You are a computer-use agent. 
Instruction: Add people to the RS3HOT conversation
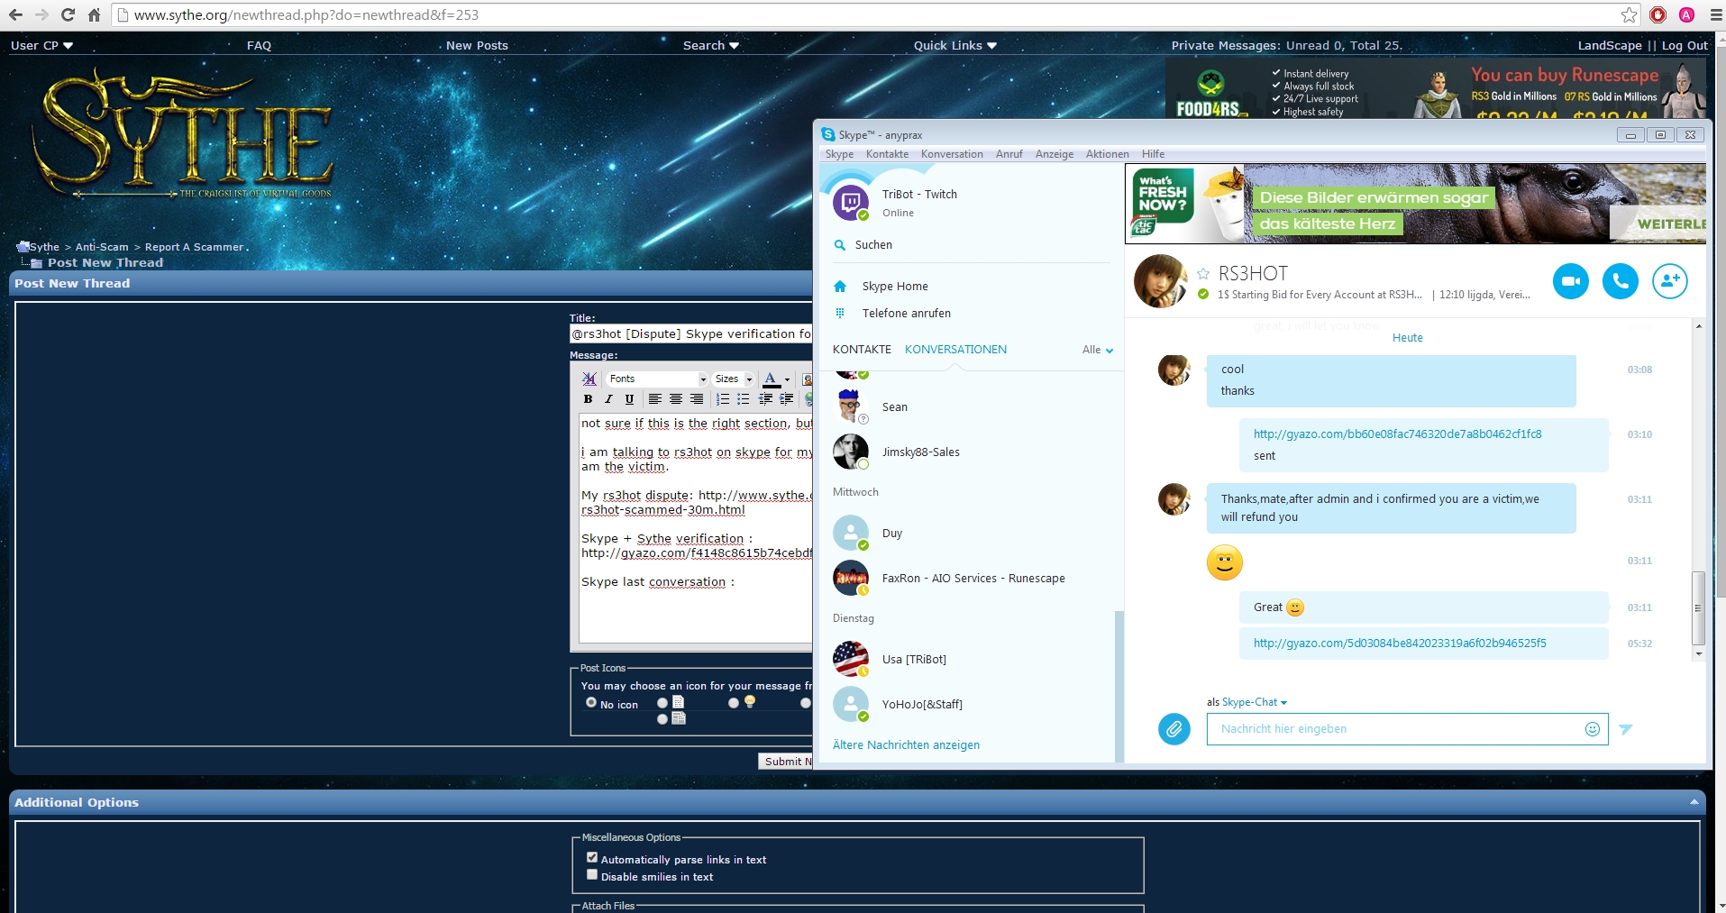pyautogui.click(x=1669, y=281)
